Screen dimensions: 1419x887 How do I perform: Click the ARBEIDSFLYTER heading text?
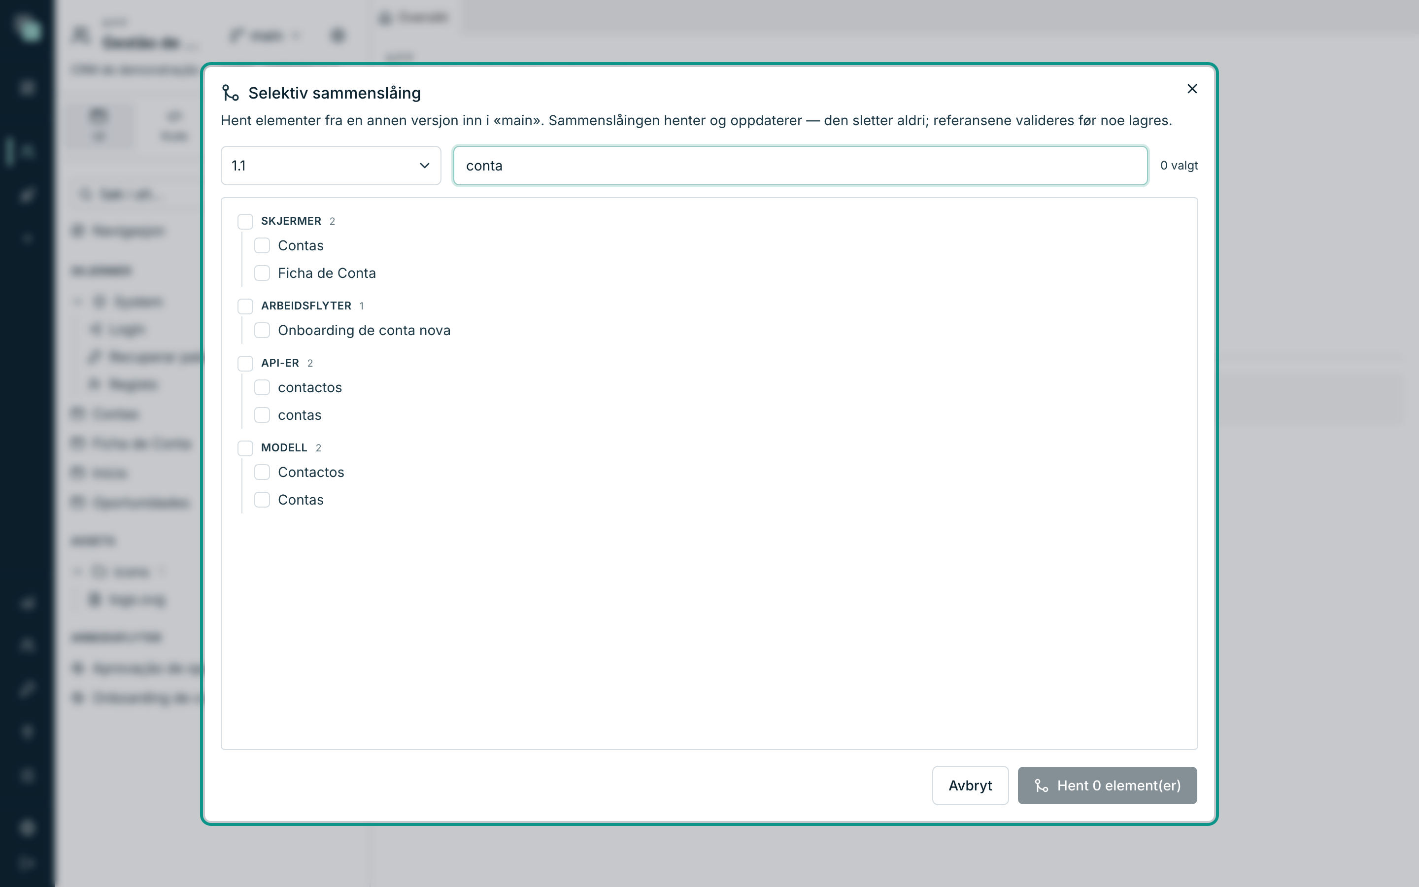(306, 306)
